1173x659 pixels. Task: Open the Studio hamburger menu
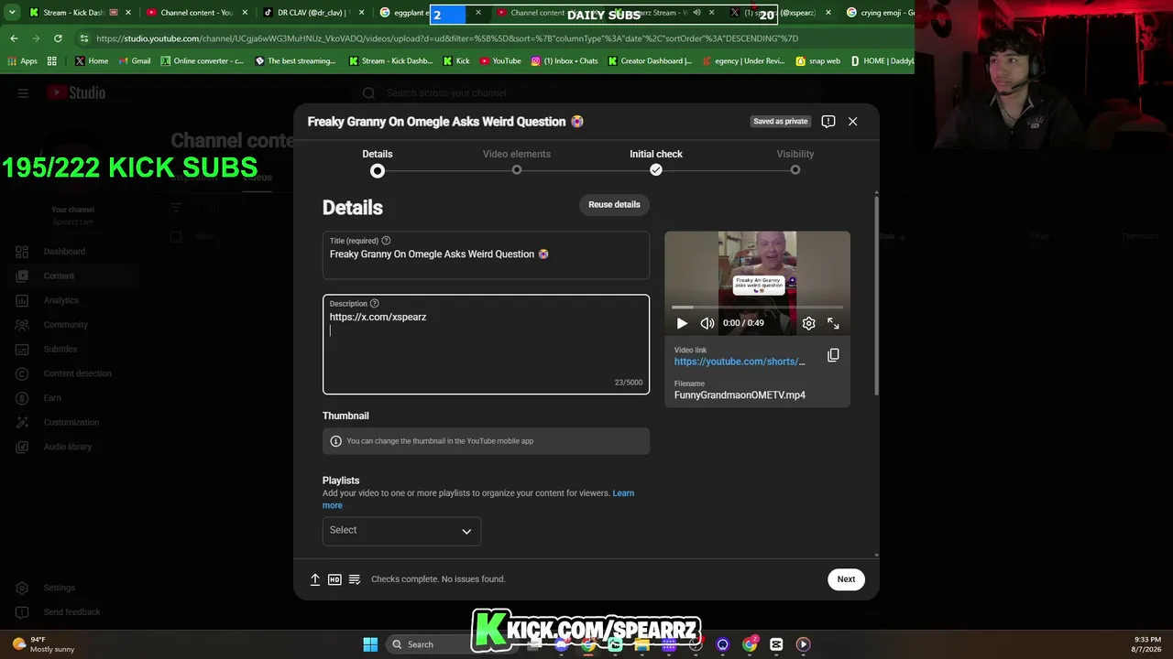click(x=23, y=92)
